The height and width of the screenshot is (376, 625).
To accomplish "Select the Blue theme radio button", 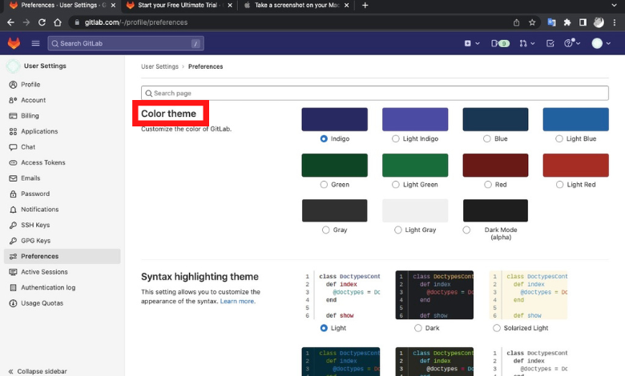I will point(486,138).
